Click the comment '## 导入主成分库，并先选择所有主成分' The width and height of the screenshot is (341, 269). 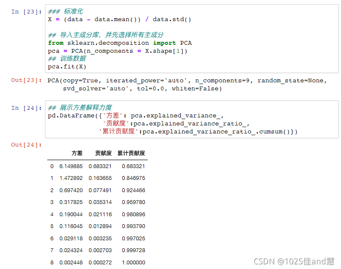(x=106, y=35)
